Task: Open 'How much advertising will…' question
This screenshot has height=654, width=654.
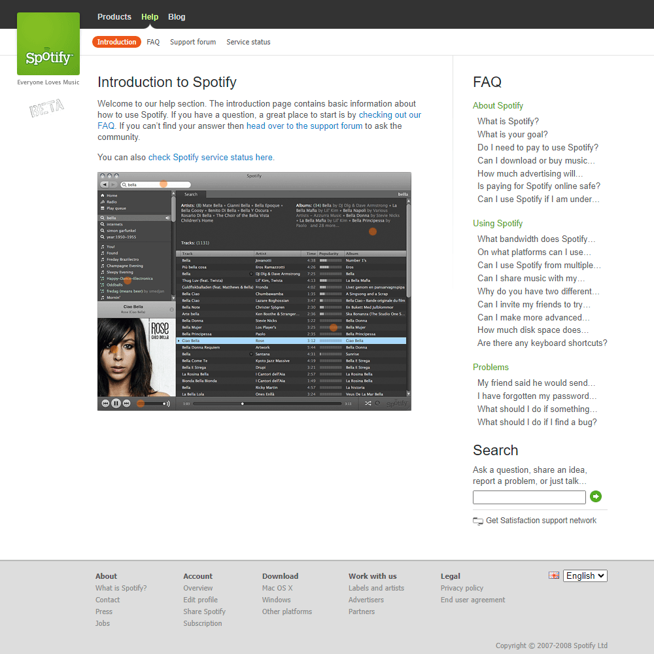Action: point(530,173)
